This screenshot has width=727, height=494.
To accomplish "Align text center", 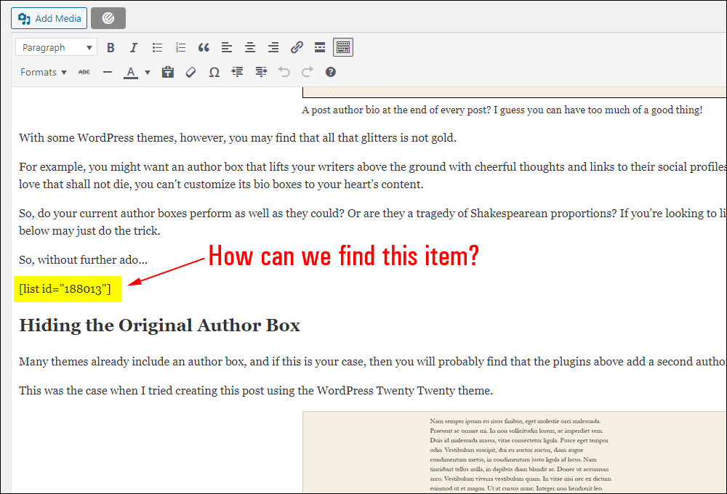I will 250,47.
